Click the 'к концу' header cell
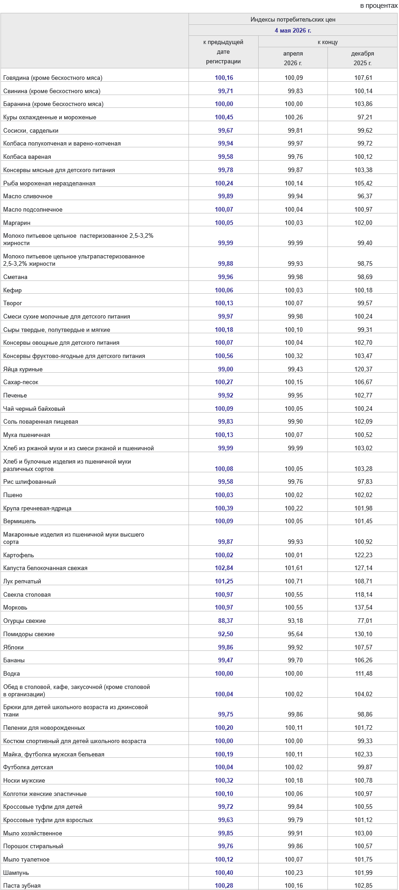 coord(327,42)
